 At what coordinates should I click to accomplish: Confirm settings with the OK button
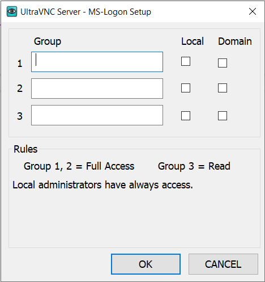tap(146, 264)
